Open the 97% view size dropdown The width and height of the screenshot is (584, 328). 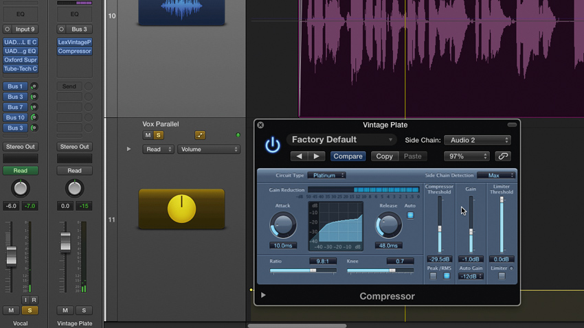tap(467, 156)
